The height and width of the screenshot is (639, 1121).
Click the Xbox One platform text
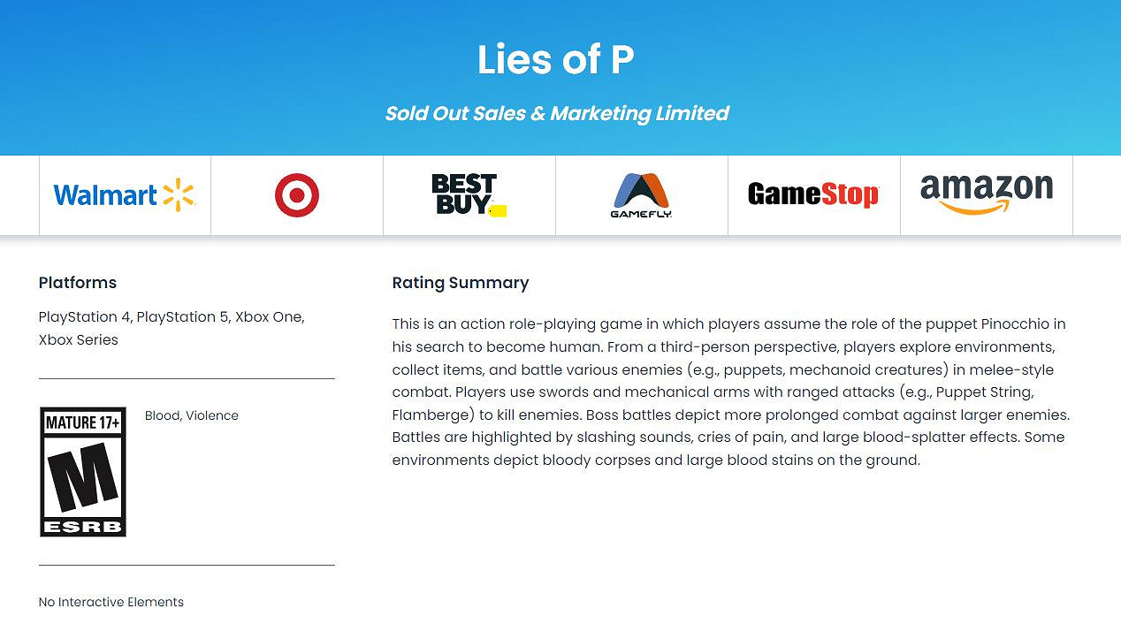[x=269, y=317]
